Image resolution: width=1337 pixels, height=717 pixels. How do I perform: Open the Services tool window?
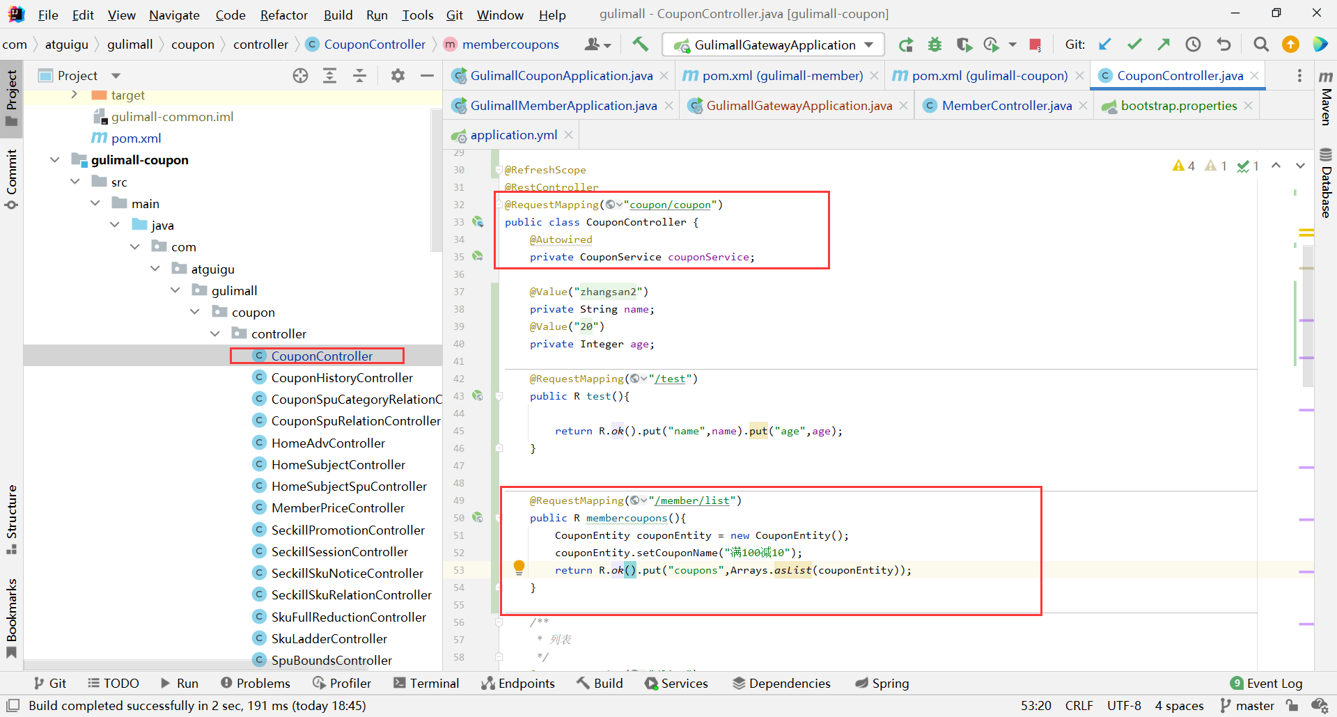click(x=676, y=684)
